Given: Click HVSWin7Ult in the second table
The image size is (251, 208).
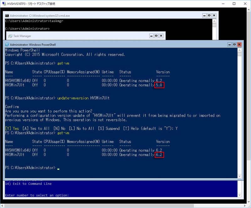Looking at the screenshot, I should (14, 155).
